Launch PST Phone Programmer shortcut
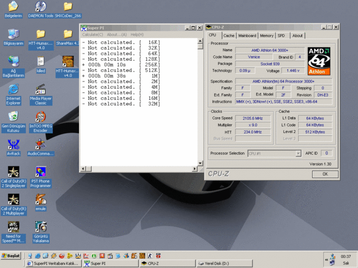Screen dimensions: 358x268 (x=41, y=177)
